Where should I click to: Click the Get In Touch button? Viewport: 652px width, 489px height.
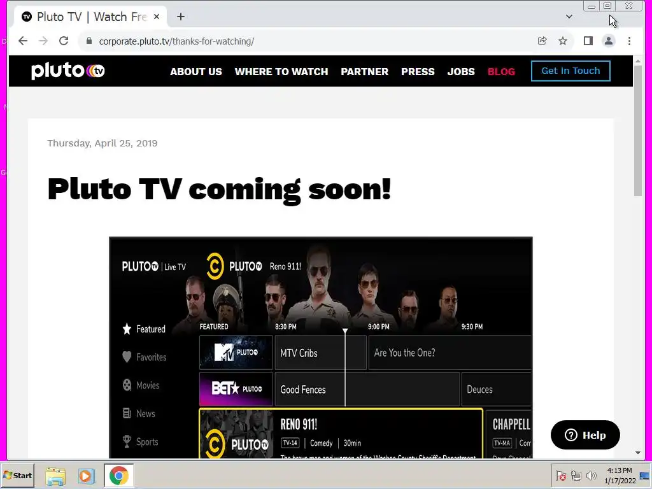pos(570,71)
